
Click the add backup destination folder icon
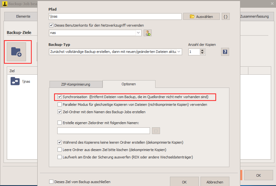(16, 52)
